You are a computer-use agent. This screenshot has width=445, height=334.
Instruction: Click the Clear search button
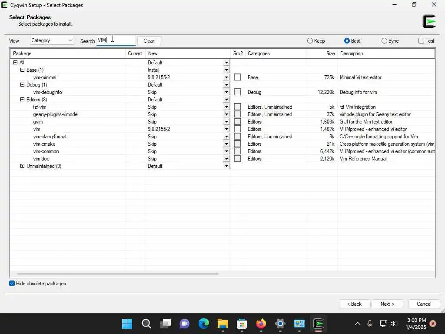click(x=149, y=41)
